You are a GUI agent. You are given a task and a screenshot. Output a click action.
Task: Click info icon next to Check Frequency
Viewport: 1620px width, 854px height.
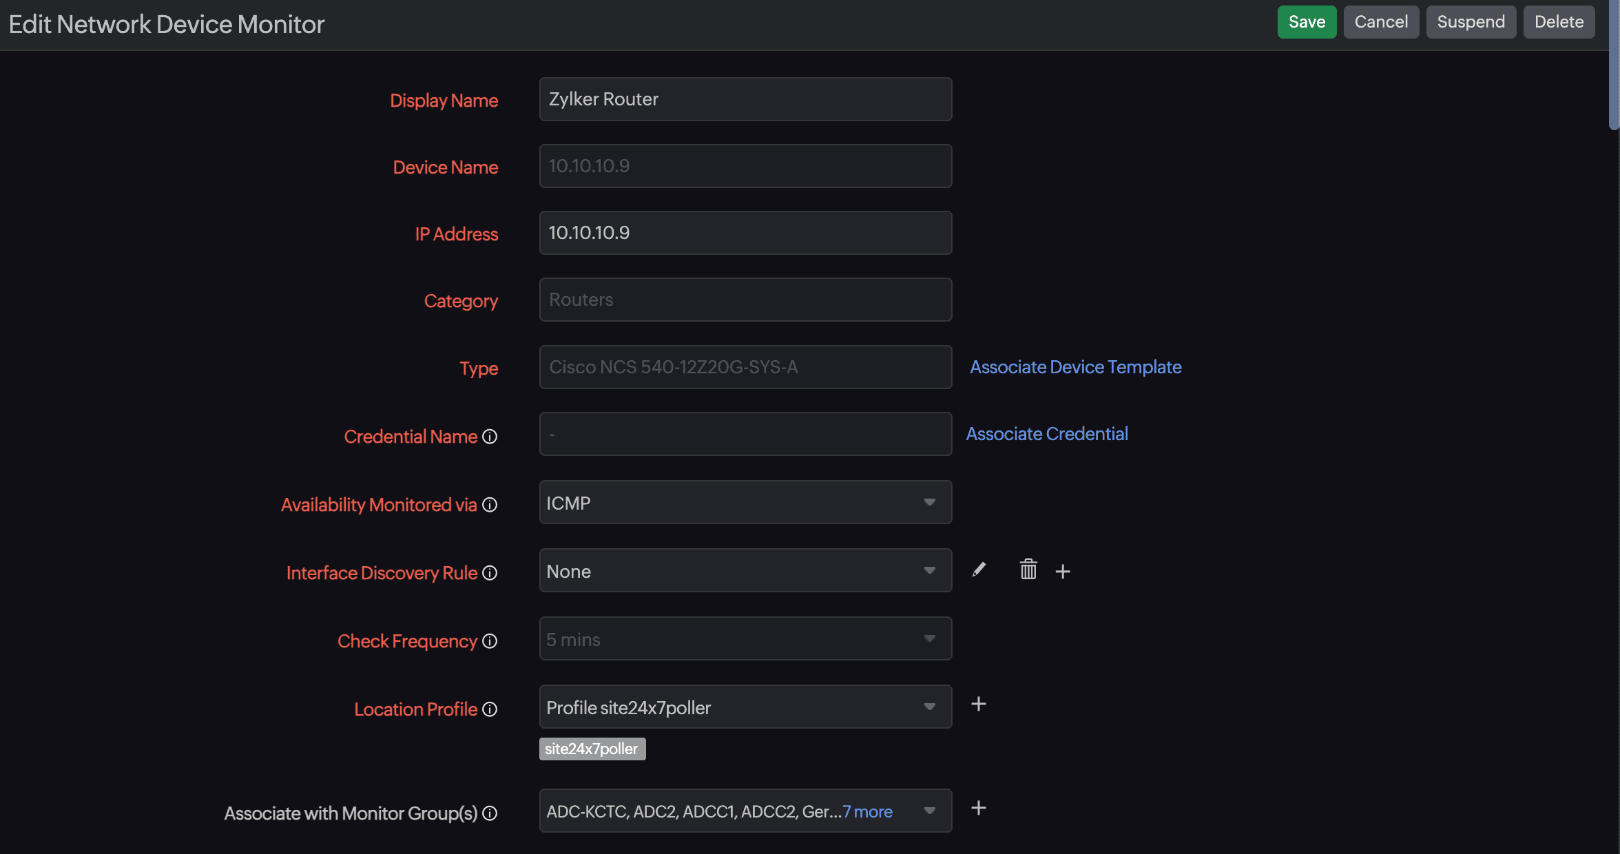tap(490, 641)
